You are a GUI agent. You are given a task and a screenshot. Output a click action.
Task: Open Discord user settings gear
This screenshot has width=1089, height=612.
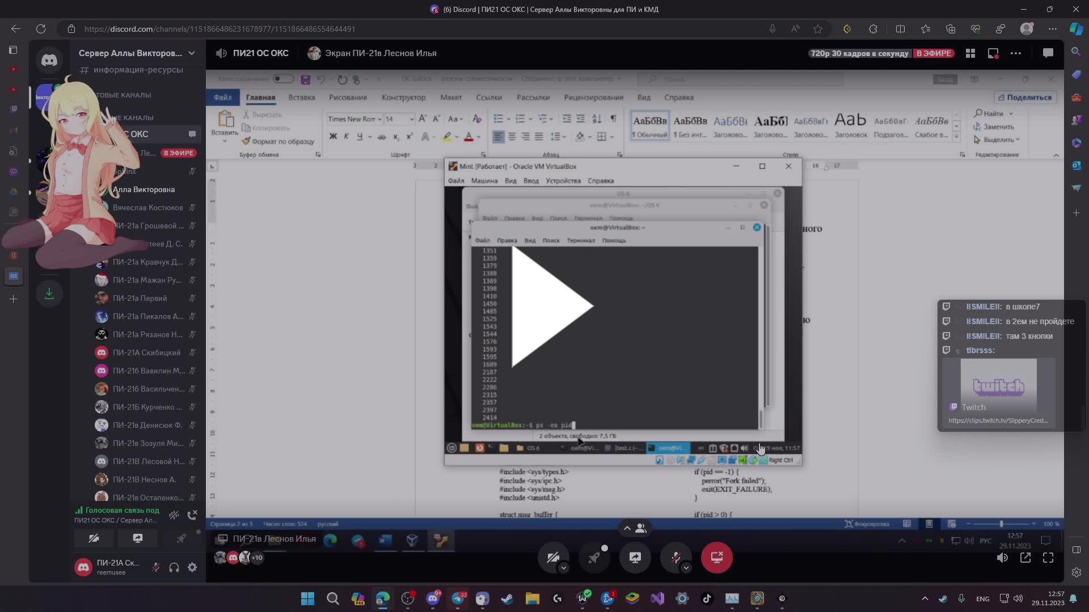[192, 567]
